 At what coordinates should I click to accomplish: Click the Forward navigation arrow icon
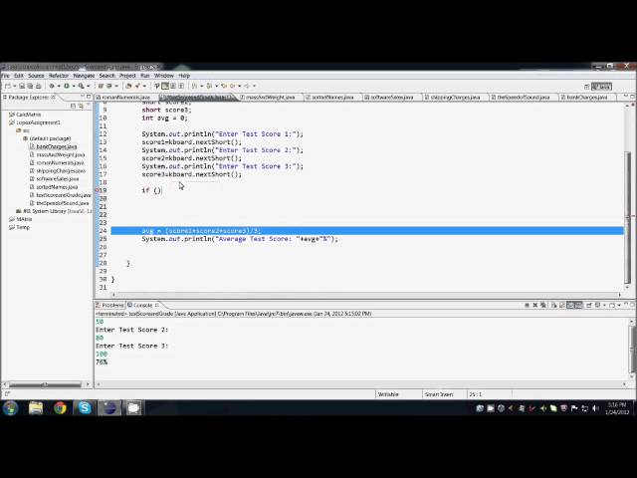[x=247, y=86]
